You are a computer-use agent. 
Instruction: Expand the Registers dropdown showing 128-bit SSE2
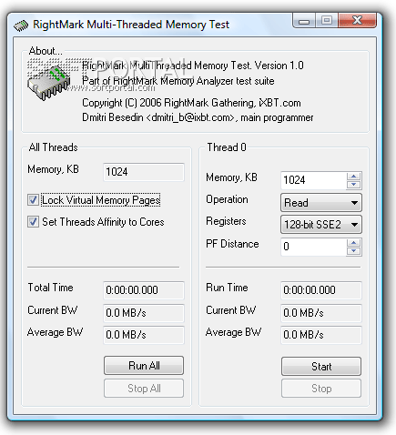coord(321,225)
